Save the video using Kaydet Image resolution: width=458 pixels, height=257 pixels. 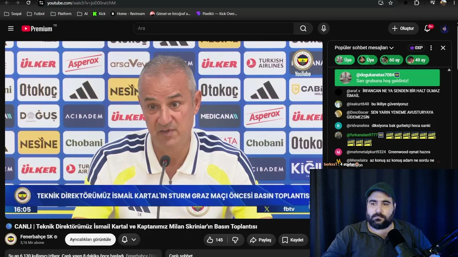pos(293,240)
